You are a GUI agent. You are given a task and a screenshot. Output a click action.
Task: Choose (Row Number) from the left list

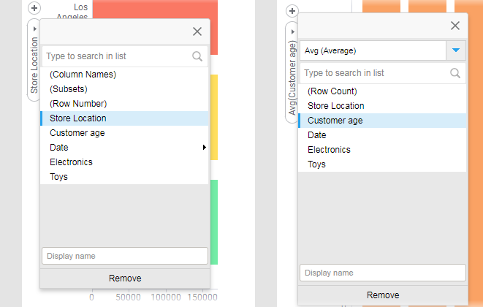[78, 104]
